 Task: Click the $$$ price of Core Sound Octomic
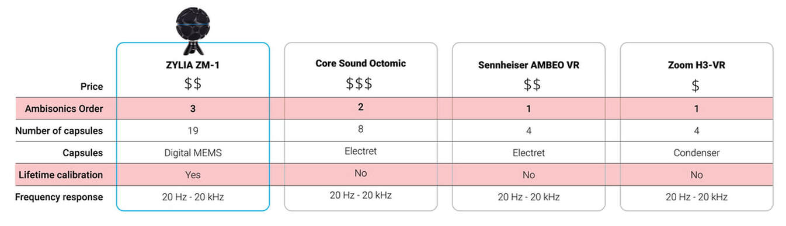359,83
